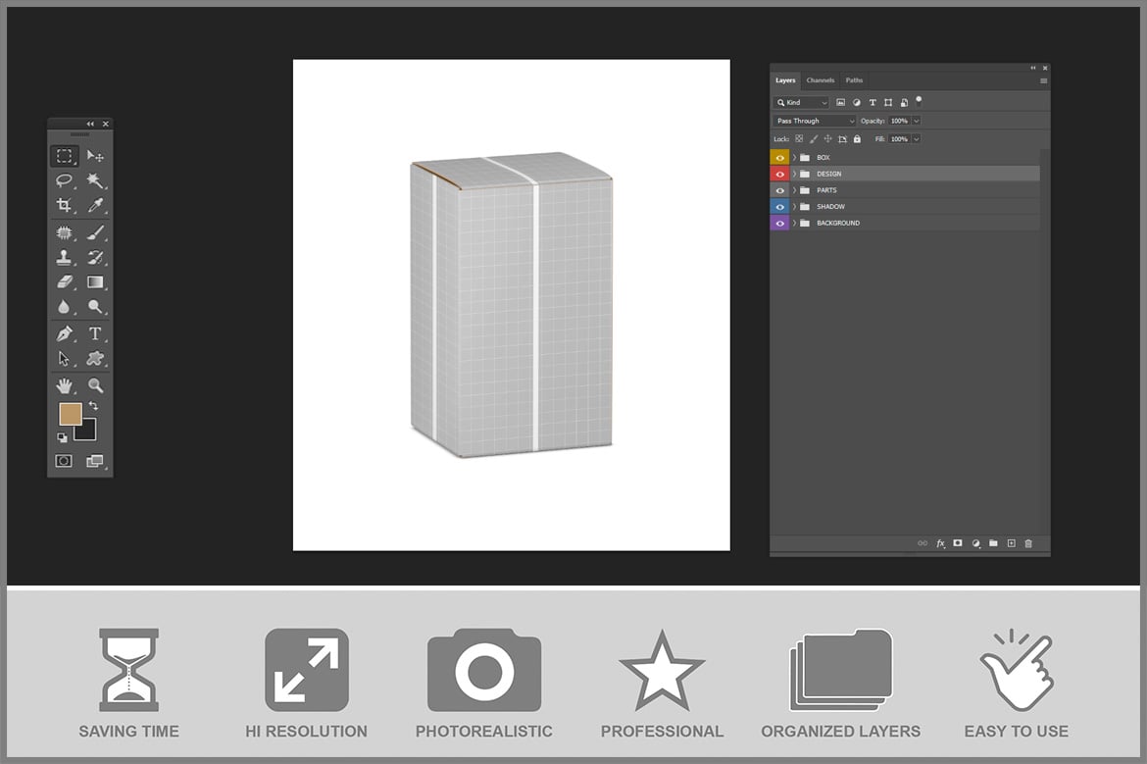Image resolution: width=1147 pixels, height=764 pixels.
Task: Open the Fill slider dropdown arrow
Action: (916, 139)
